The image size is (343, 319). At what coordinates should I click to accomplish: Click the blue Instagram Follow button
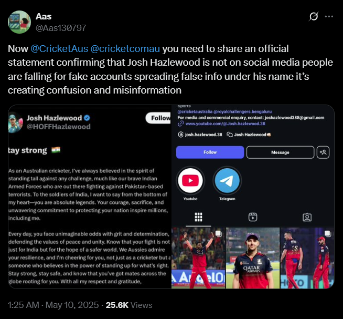click(x=210, y=152)
